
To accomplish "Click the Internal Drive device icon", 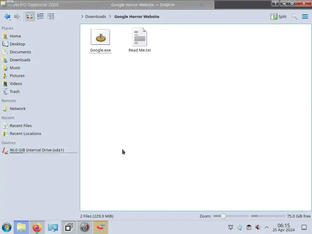I will 5,151.
